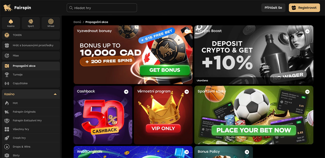Screen dimensions: 325x158
Task: Click the TOKEN coin icon
Action: coord(7,35)
